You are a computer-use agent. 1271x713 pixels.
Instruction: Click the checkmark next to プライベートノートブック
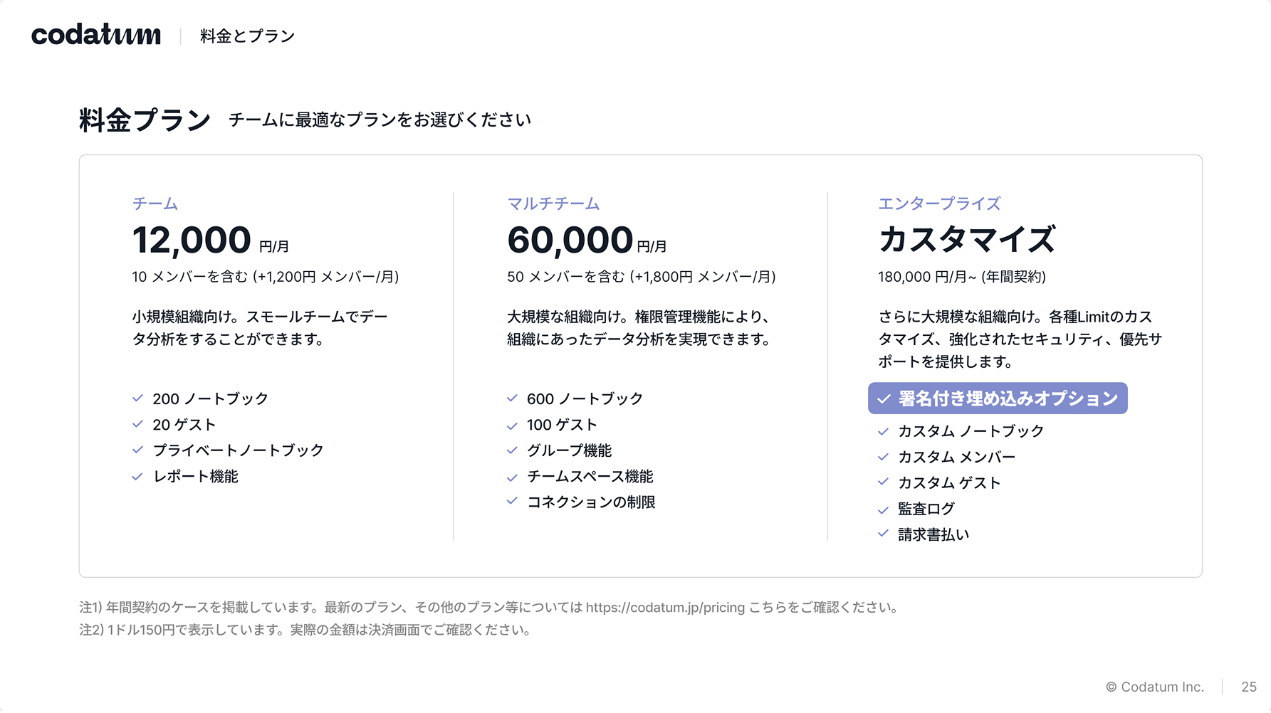point(137,450)
